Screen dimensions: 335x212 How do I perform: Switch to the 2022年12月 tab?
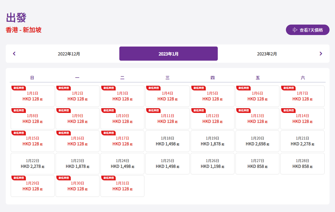point(69,54)
